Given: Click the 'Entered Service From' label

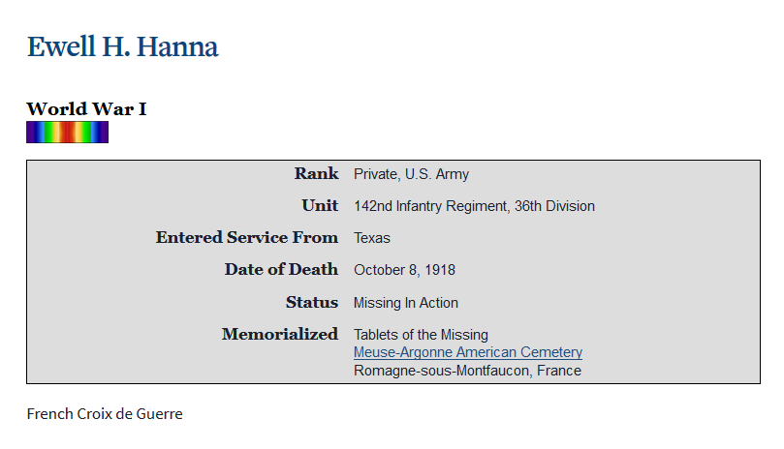Looking at the screenshot, I should coord(247,238).
